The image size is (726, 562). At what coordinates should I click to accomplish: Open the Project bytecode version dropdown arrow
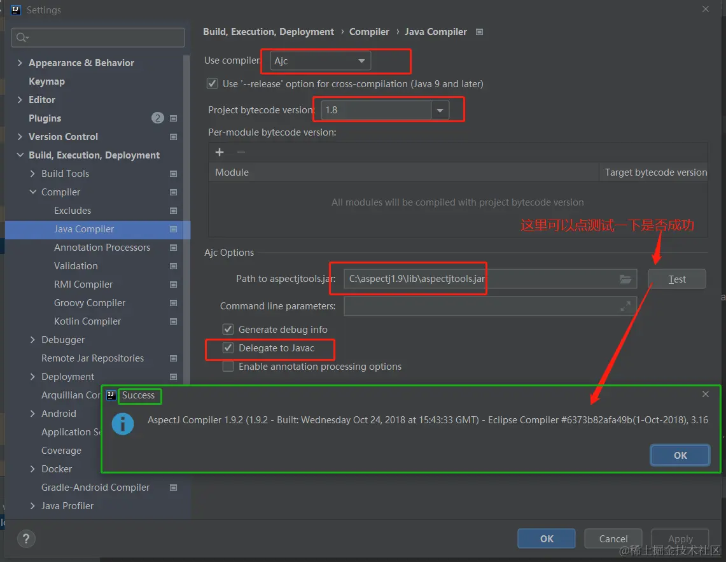tap(440, 110)
